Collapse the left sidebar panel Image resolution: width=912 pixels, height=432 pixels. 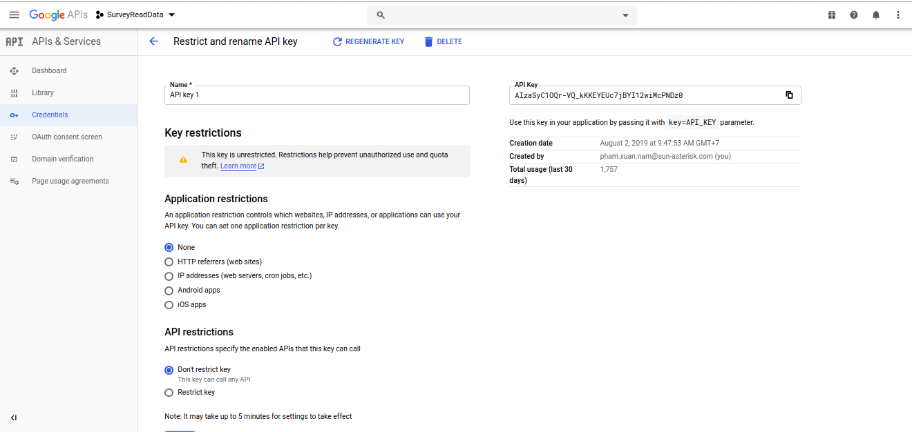pos(14,418)
